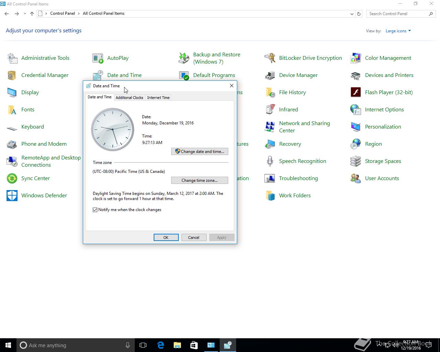Open the View by Large icons dropdown

[398, 31]
